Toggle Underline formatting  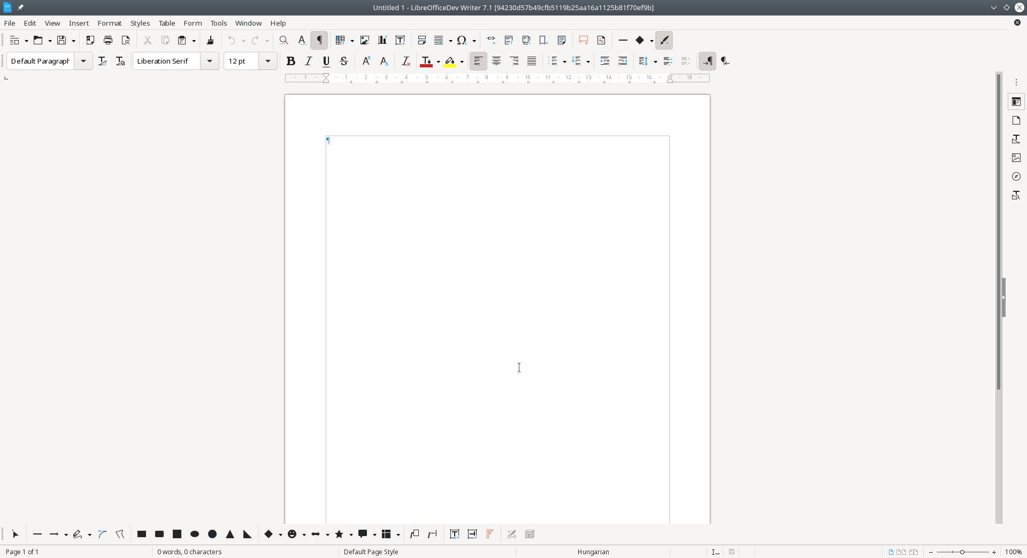(x=326, y=61)
